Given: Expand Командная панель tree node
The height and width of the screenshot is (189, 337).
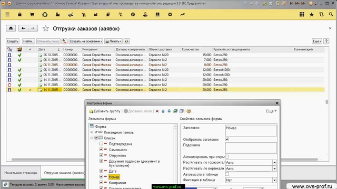Looking at the screenshot, I should (x=92, y=132).
